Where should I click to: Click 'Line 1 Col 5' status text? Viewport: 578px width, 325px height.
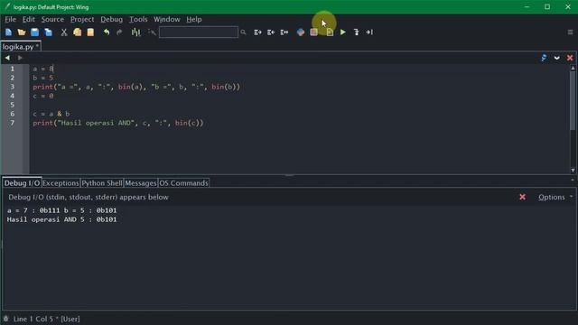[33, 319]
